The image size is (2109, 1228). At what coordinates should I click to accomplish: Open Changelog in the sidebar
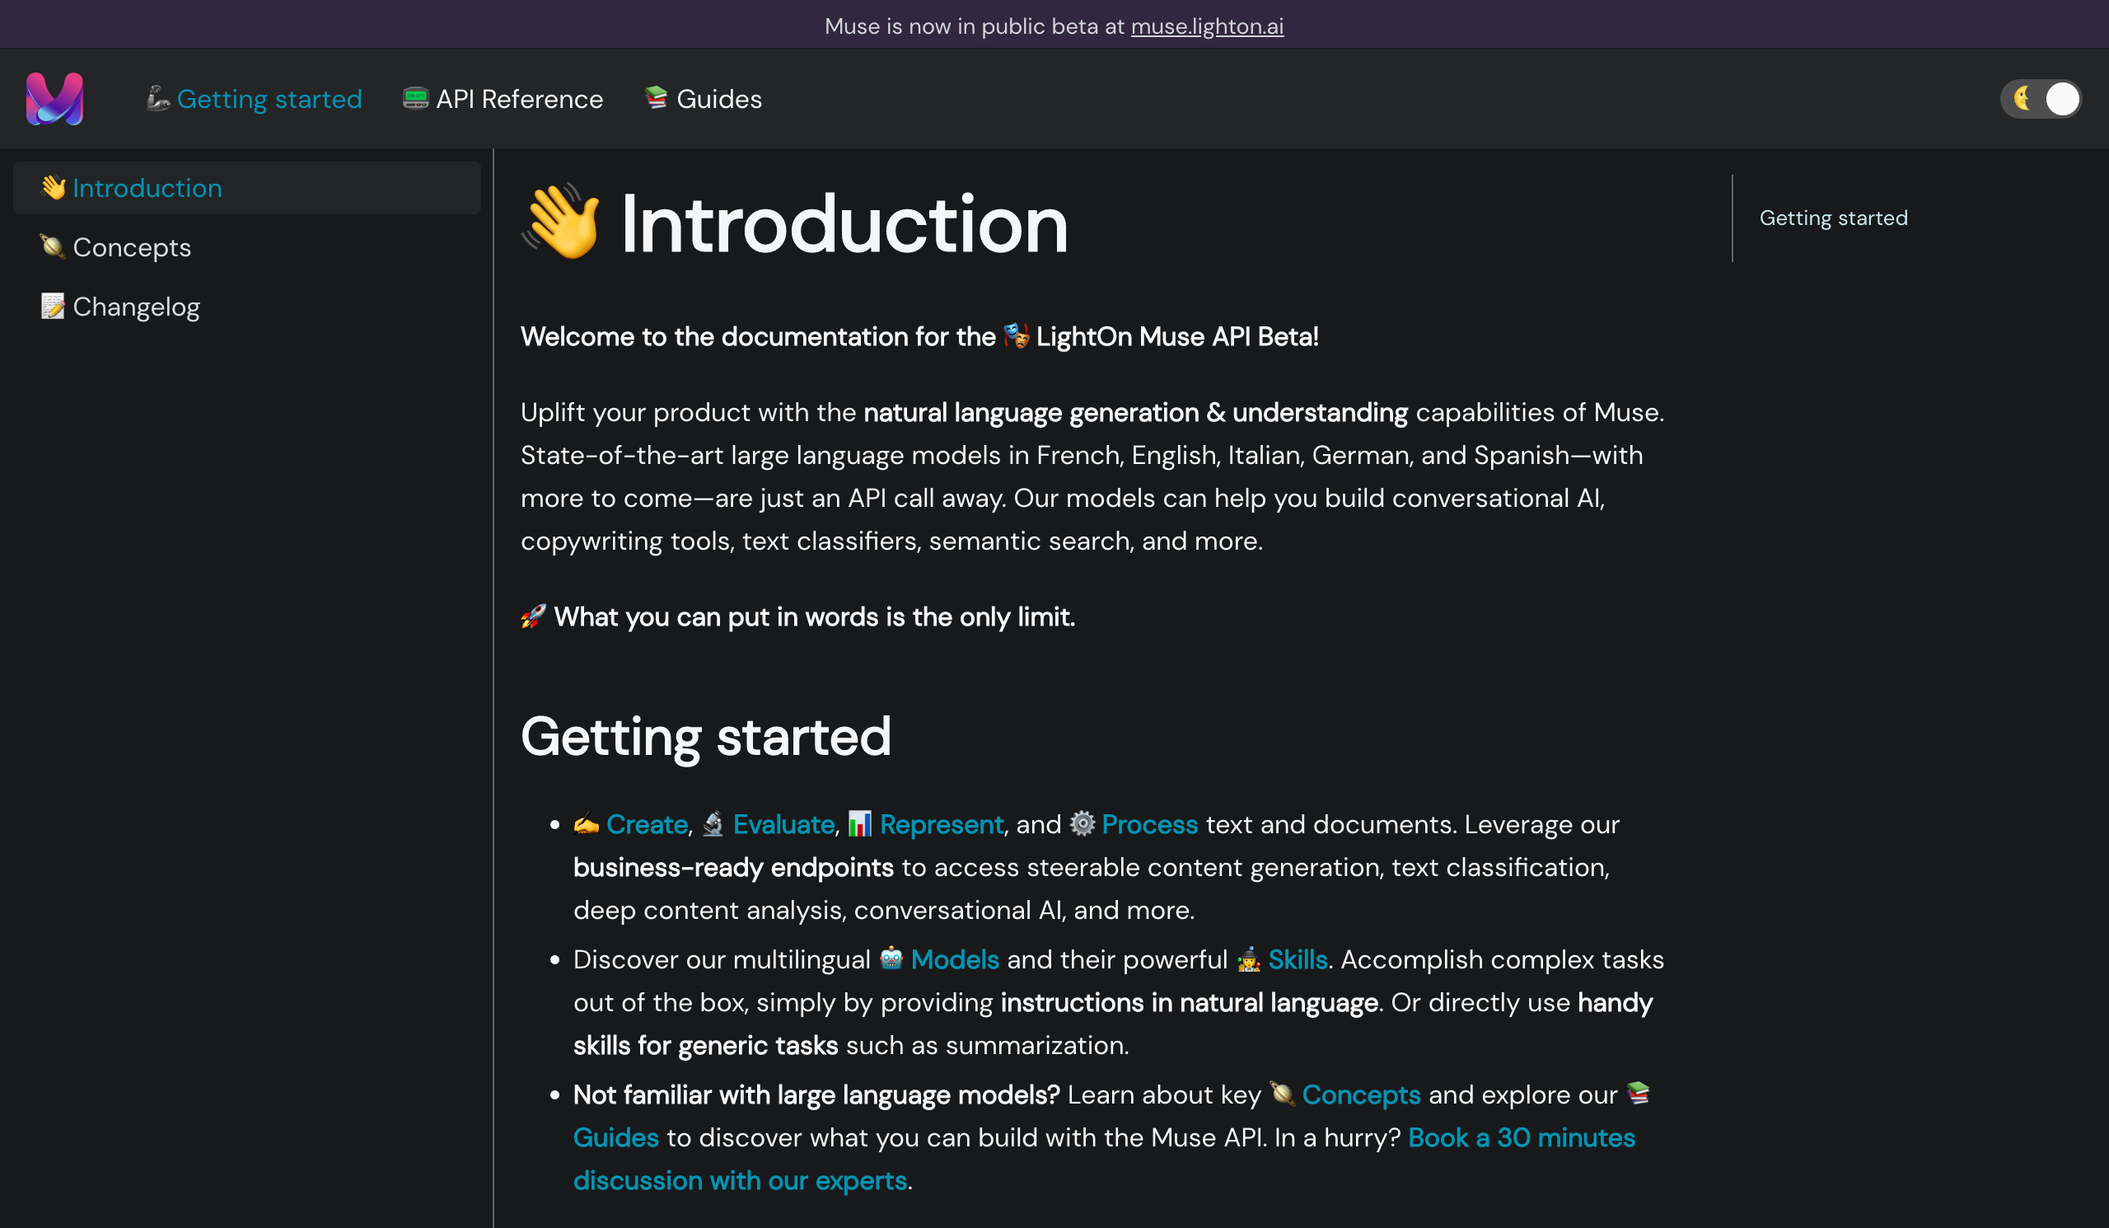[x=136, y=307]
